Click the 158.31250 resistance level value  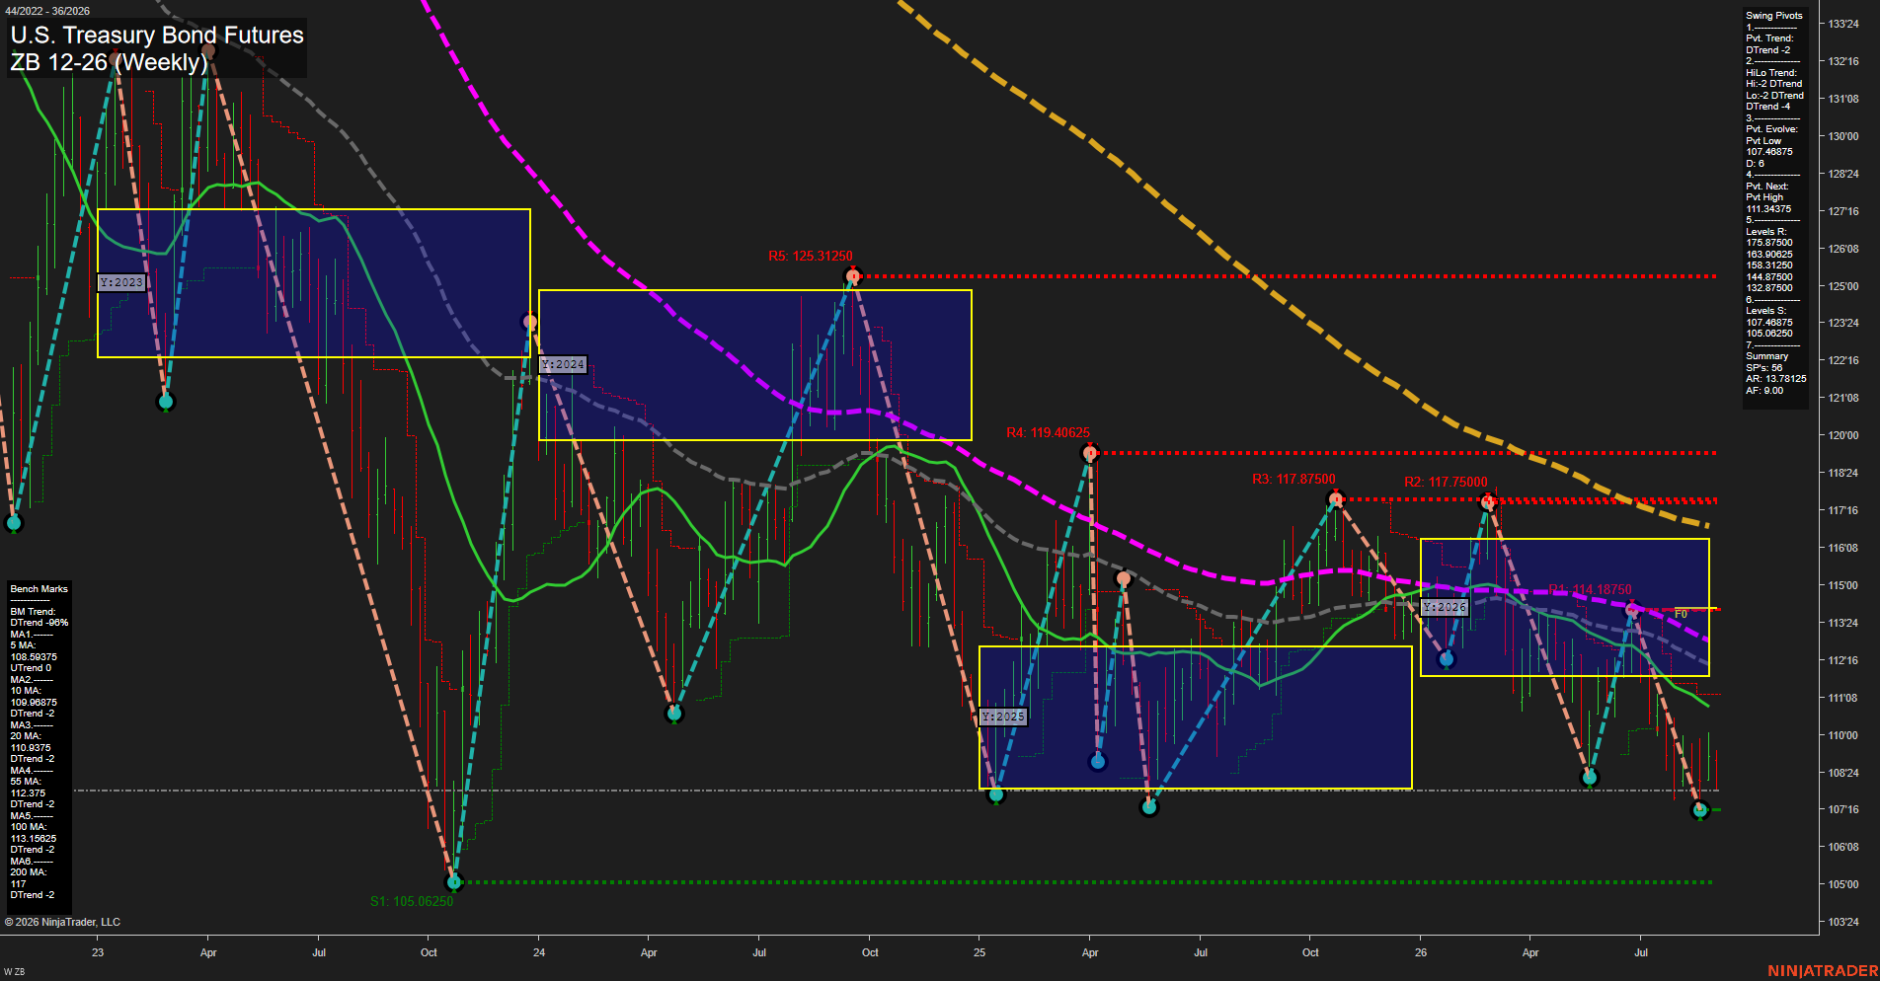tap(1768, 265)
